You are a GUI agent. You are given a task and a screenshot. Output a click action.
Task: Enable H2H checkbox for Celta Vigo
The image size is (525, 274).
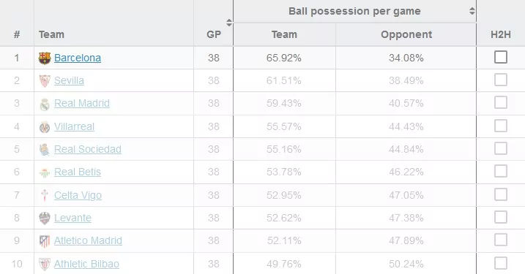click(x=501, y=194)
